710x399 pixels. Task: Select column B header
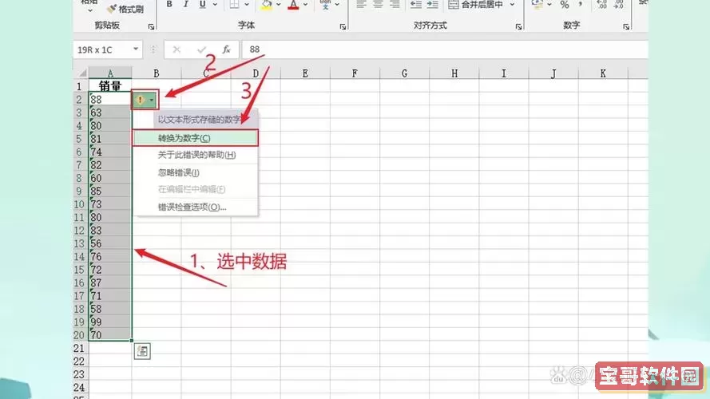[157, 73]
